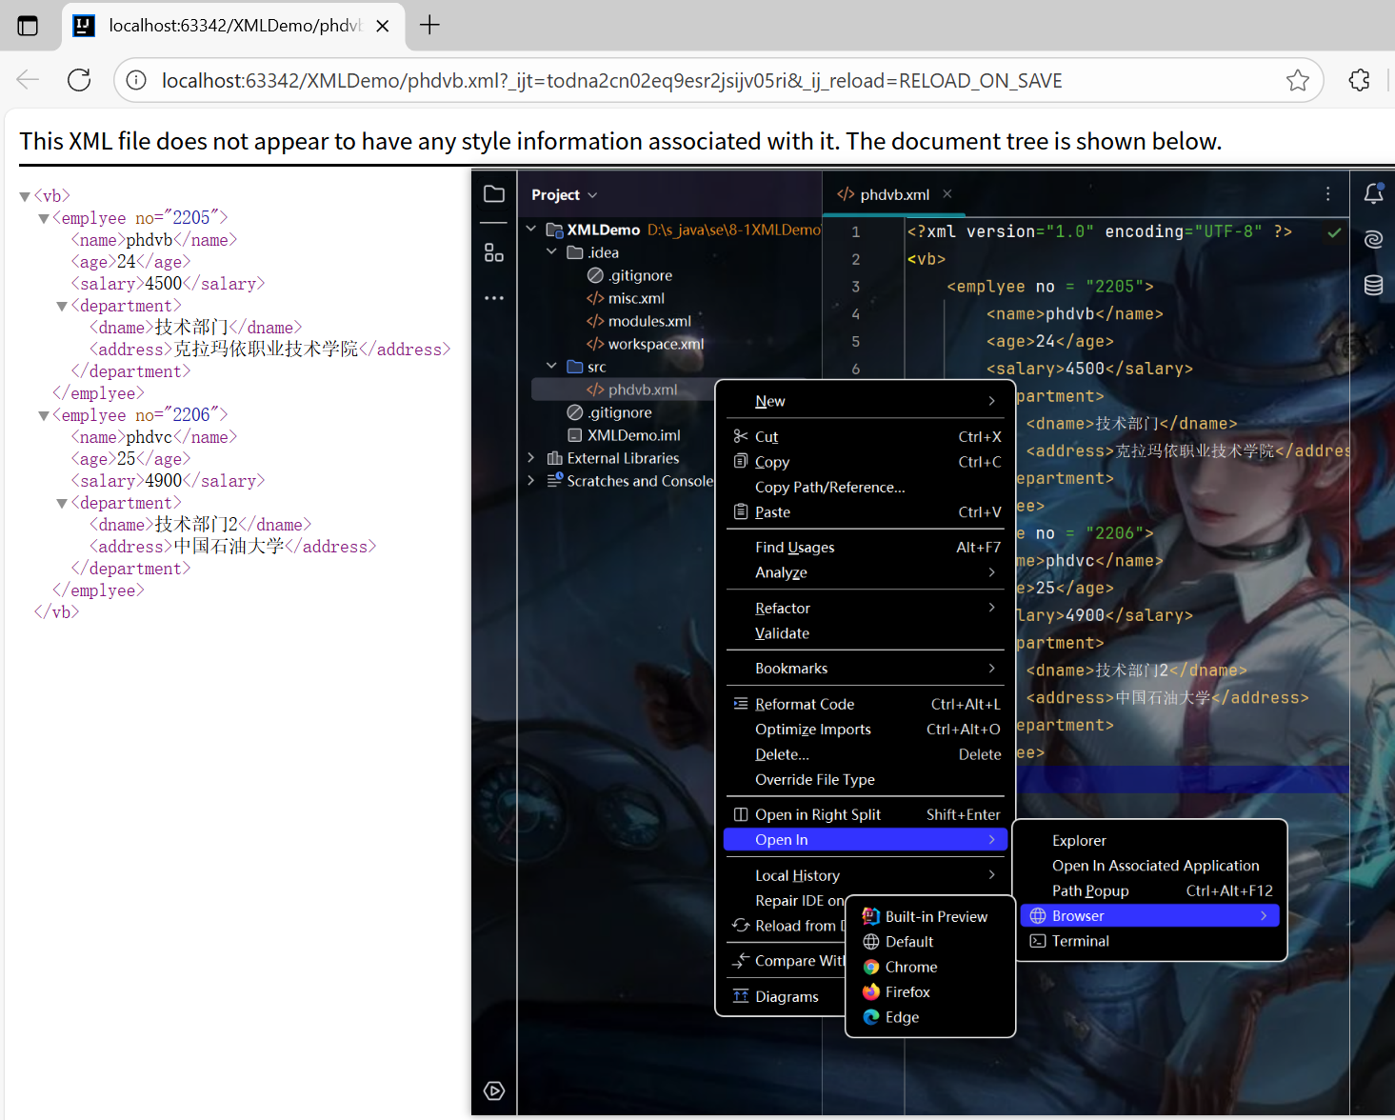Choose Copy Path/Reference...

point(864,487)
